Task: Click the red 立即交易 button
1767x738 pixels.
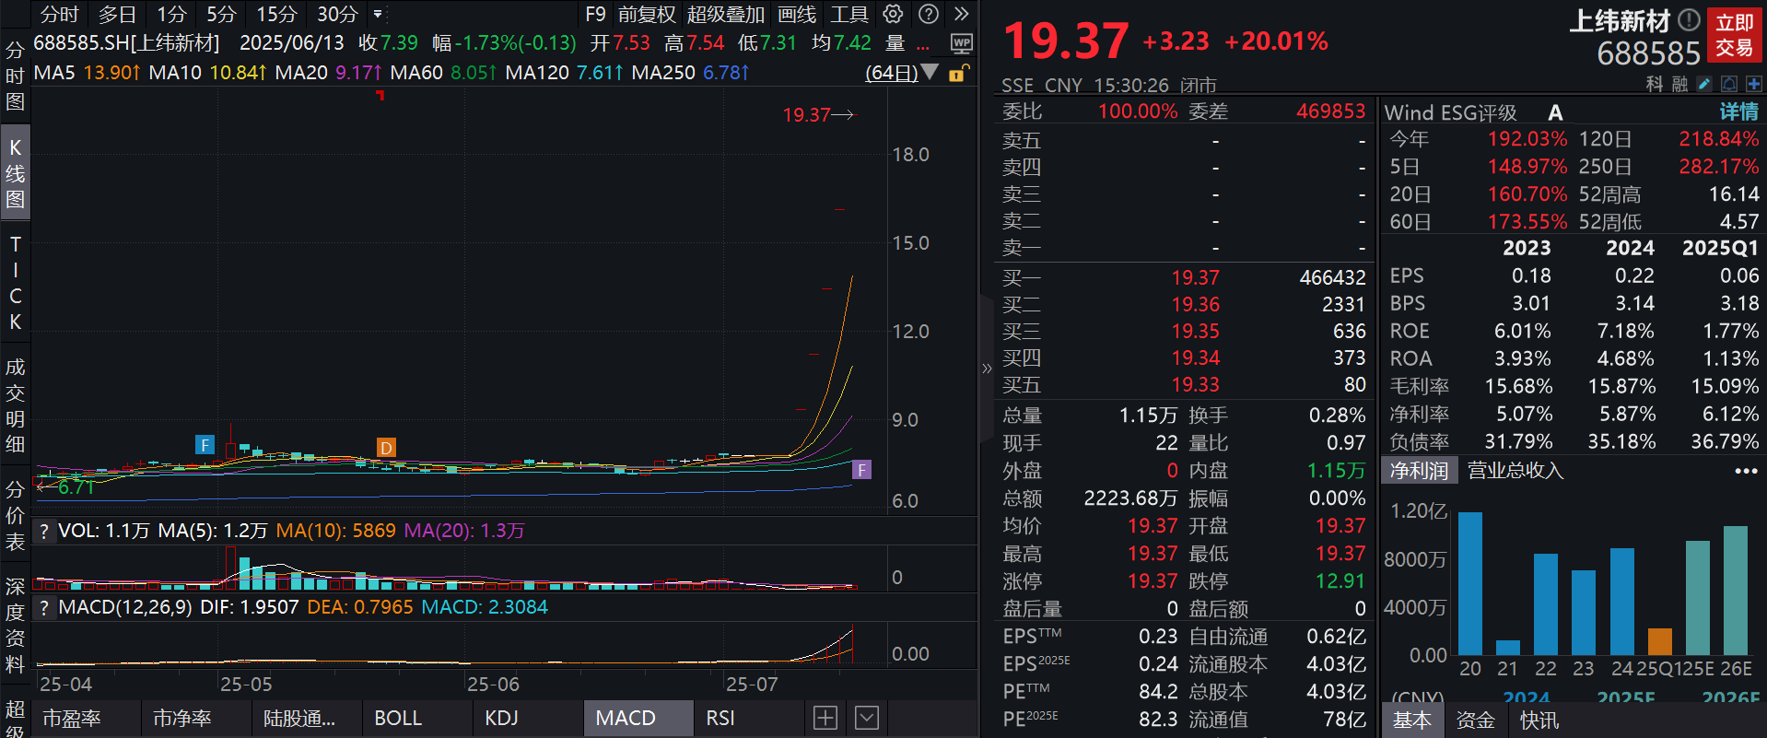Action: click(1734, 35)
